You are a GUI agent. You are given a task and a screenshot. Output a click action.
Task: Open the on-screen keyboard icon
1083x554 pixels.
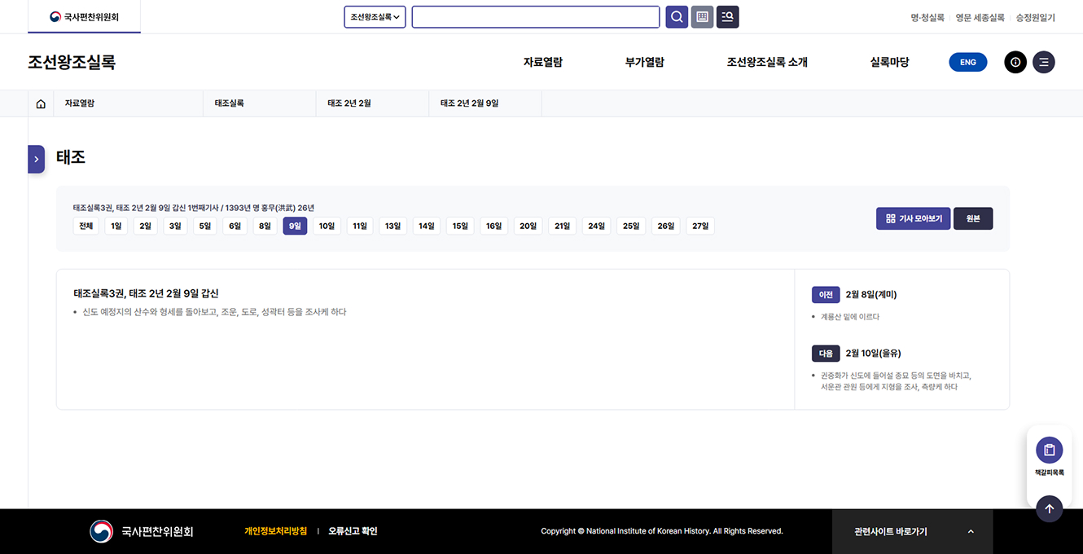702,16
